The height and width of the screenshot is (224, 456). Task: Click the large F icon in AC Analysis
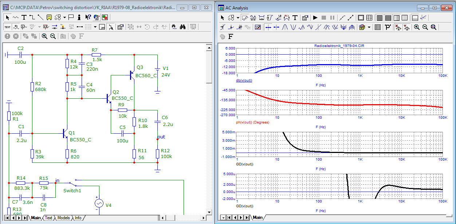tap(231, 36)
